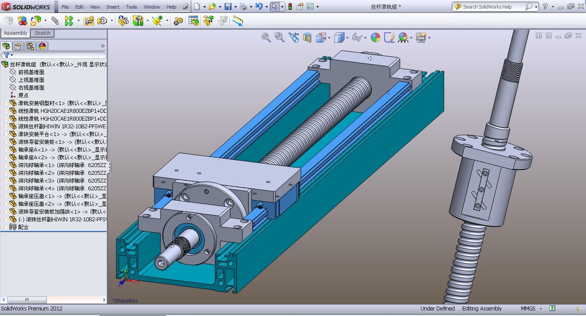Open the search options dropdown arrow
586x316 pixels.
(x=536, y=7)
